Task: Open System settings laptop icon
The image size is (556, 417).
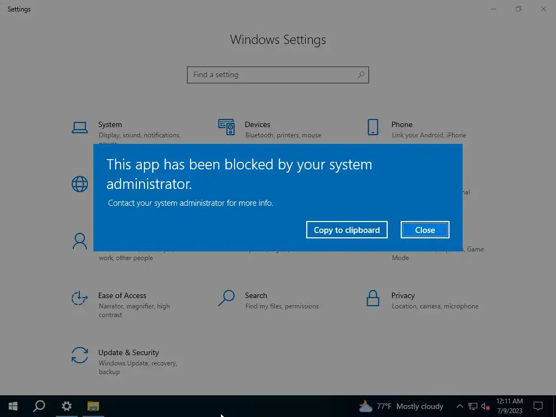Action: (x=80, y=128)
